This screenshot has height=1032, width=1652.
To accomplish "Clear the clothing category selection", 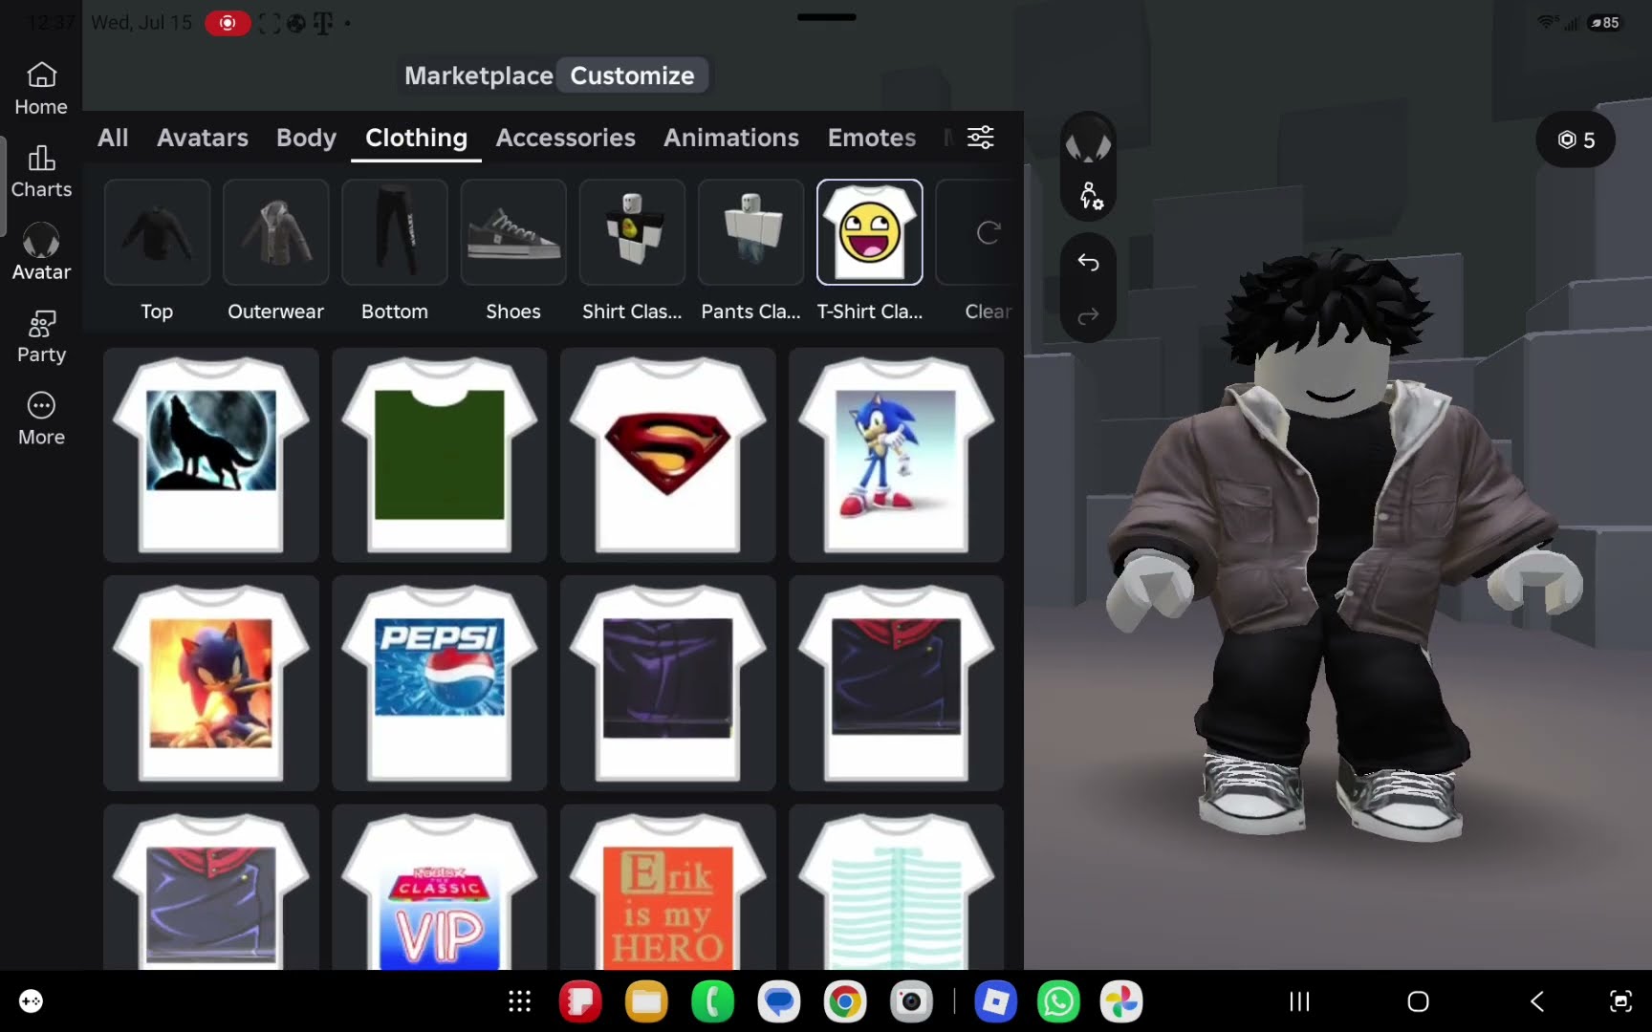I will tap(985, 252).
